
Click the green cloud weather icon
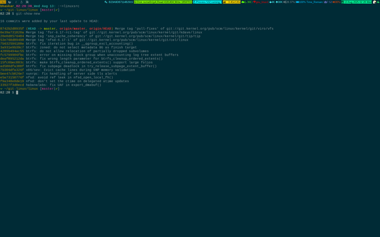243,2
